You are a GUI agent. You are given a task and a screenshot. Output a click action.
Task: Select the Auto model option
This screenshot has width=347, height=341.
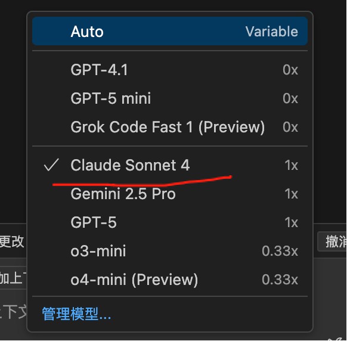(x=170, y=31)
